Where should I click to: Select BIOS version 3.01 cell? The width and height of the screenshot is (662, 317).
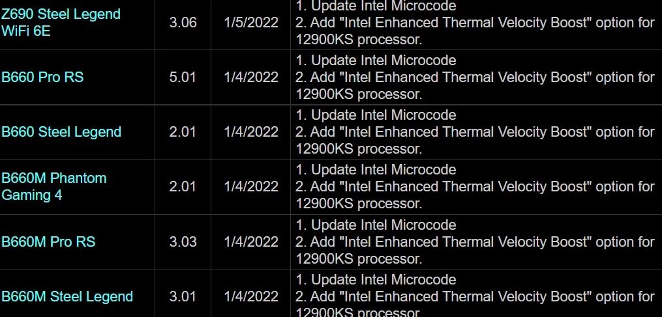tap(183, 296)
